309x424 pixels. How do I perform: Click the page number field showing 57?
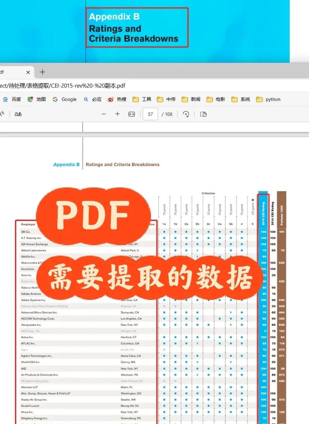pyautogui.click(x=150, y=114)
